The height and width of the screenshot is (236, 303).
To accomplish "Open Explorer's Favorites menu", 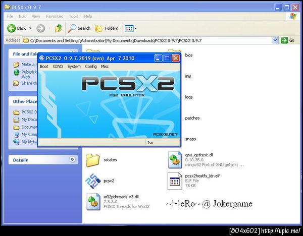I will pyautogui.click(x=55, y=17).
